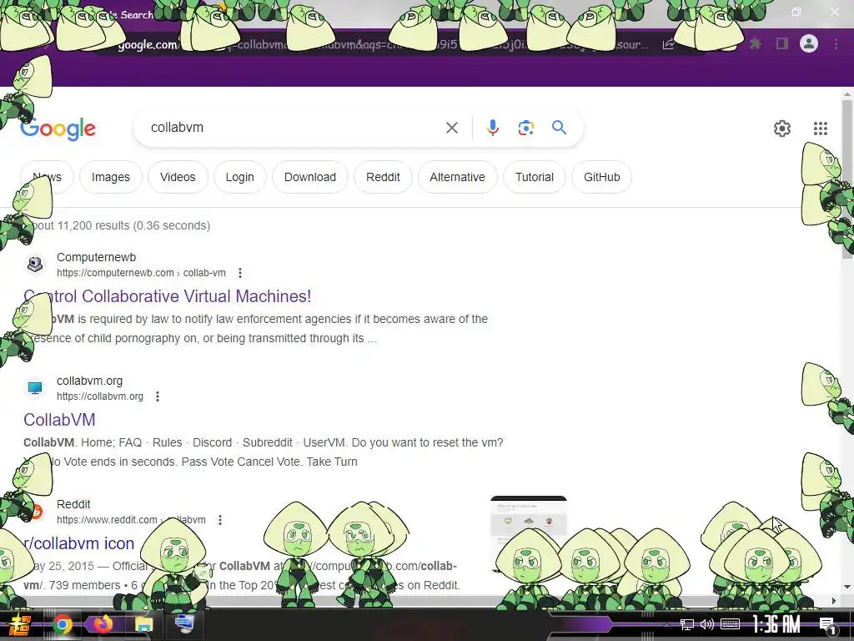Click the Chrome address bar URL
Viewport: 854px width, 641px height.
point(381,44)
